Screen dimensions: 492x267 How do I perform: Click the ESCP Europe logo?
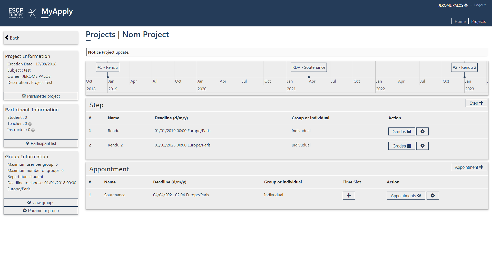tap(16, 13)
